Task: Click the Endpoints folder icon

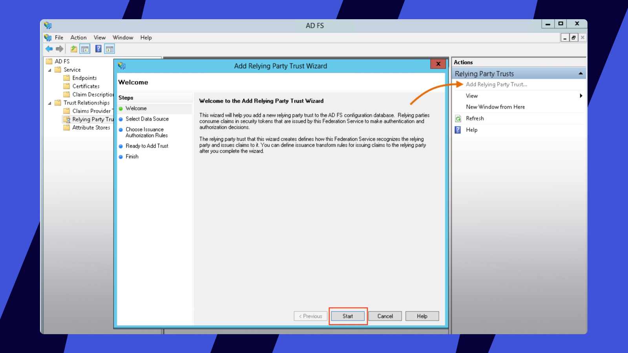Action: point(66,78)
